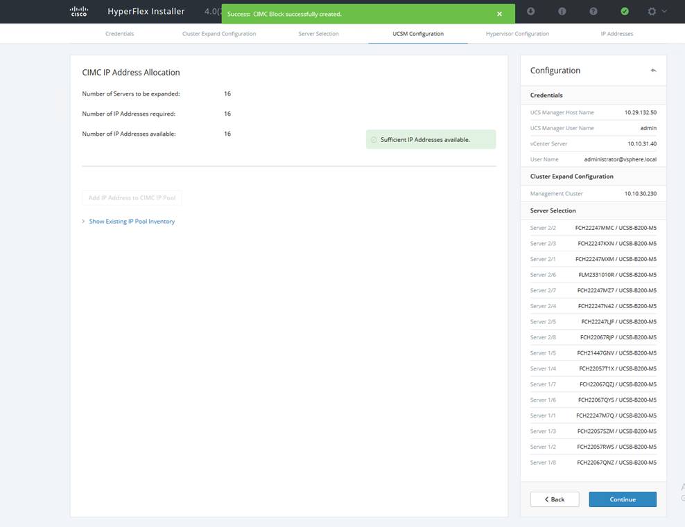Go to the Credentials step tab
This screenshot has height=527, width=685.
(x=120, y=34)
